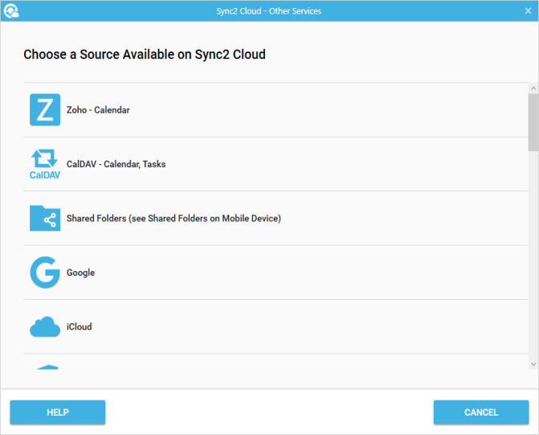
Task: Click the CANCEL button
Action: pos(481,412)
